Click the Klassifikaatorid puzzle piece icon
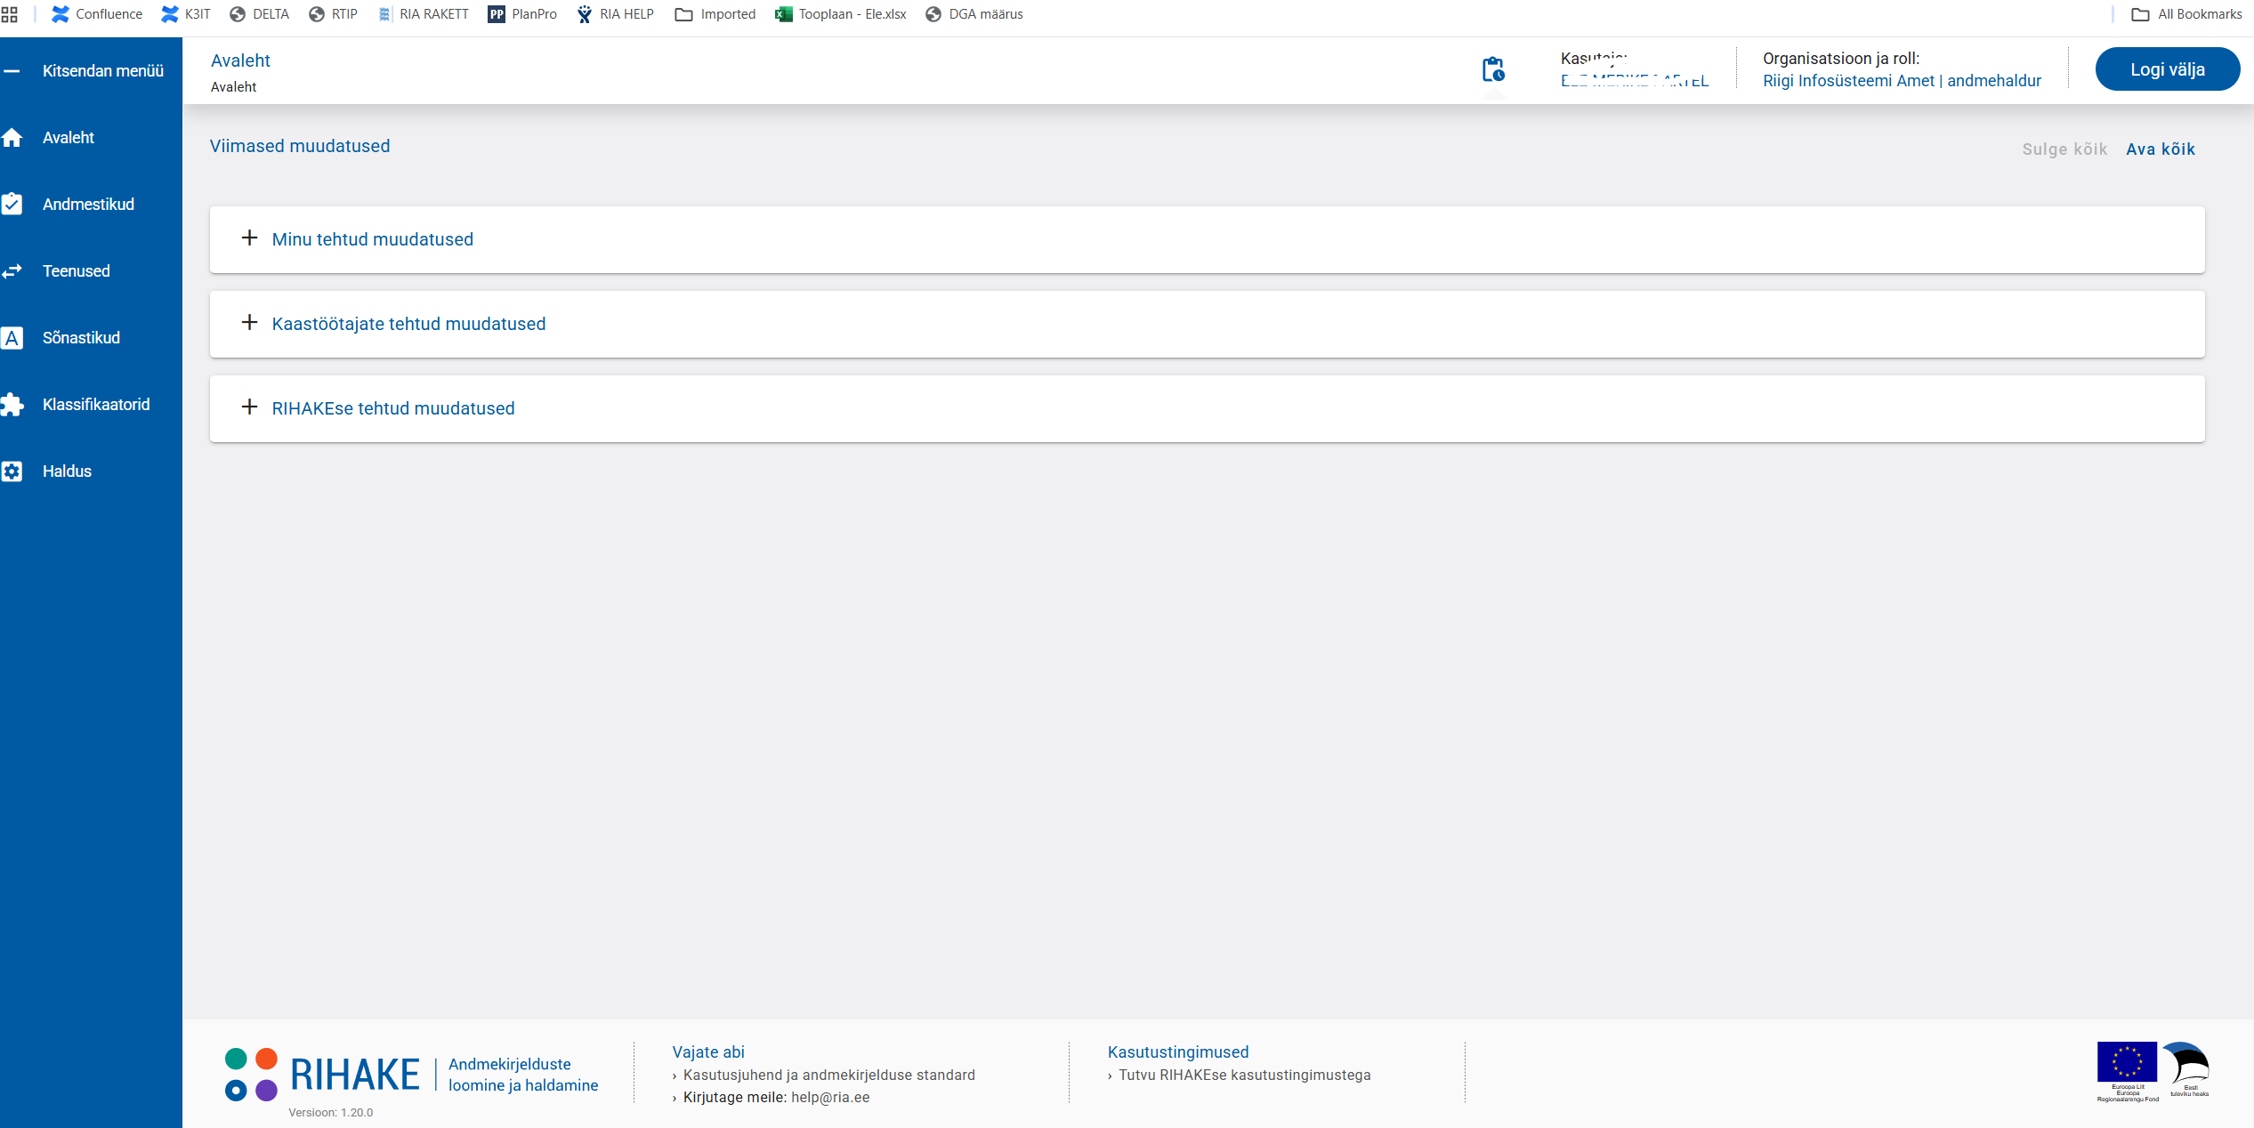Image resolution: width=2254 pixels, height=1128 pixels. (12, 405)
